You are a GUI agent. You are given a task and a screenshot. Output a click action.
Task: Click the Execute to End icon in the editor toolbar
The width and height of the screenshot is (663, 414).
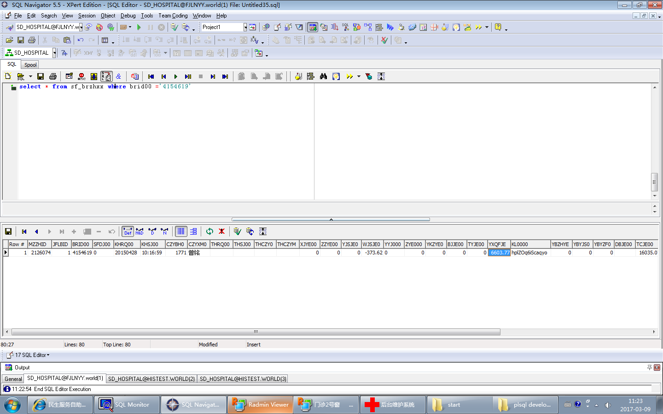coord(188,76)
